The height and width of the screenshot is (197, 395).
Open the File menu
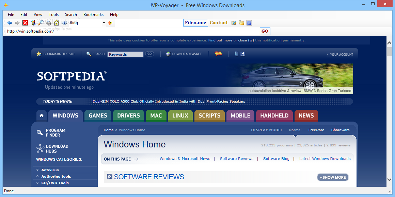pos(11,15)
